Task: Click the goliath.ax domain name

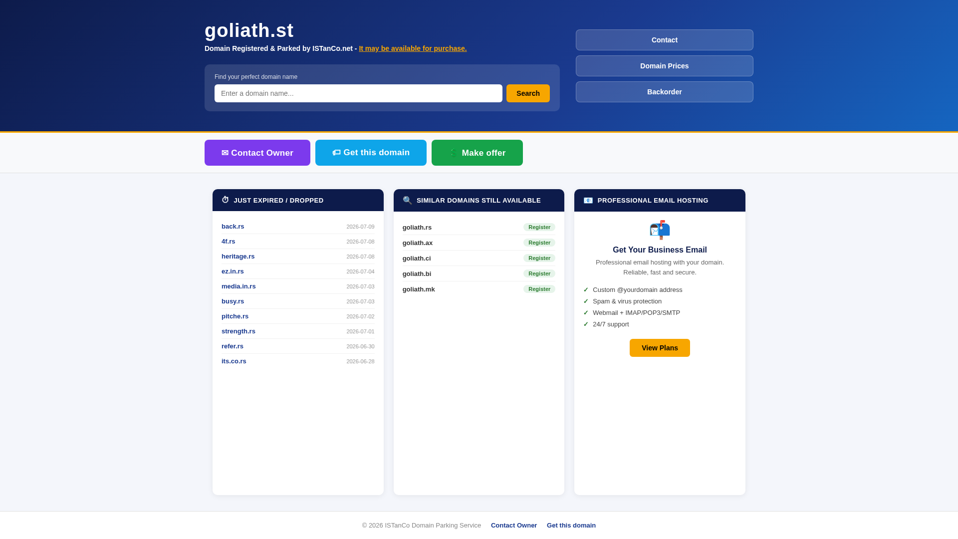Action: 418,243
